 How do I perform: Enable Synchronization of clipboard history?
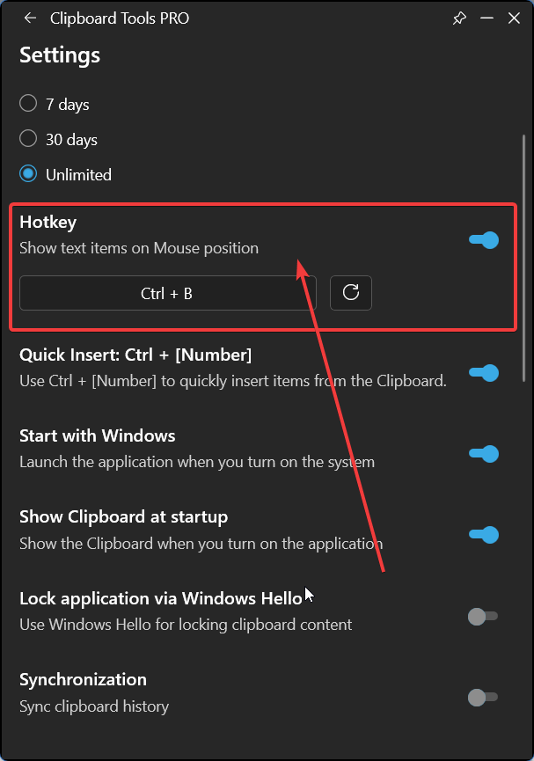point(483,698)
